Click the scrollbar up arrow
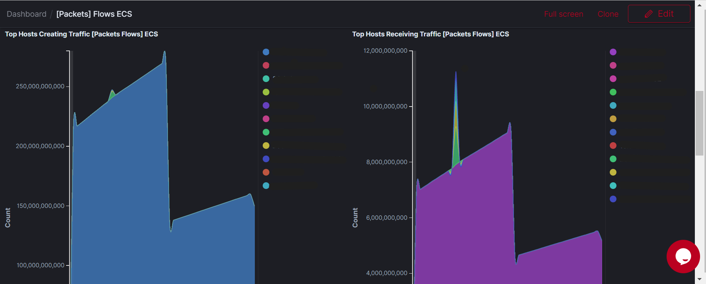 pos(699,5)
